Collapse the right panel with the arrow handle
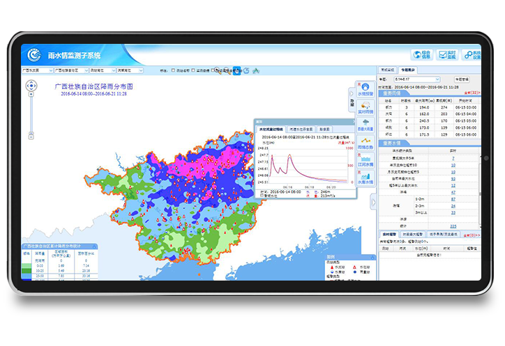 click(373, 202)
